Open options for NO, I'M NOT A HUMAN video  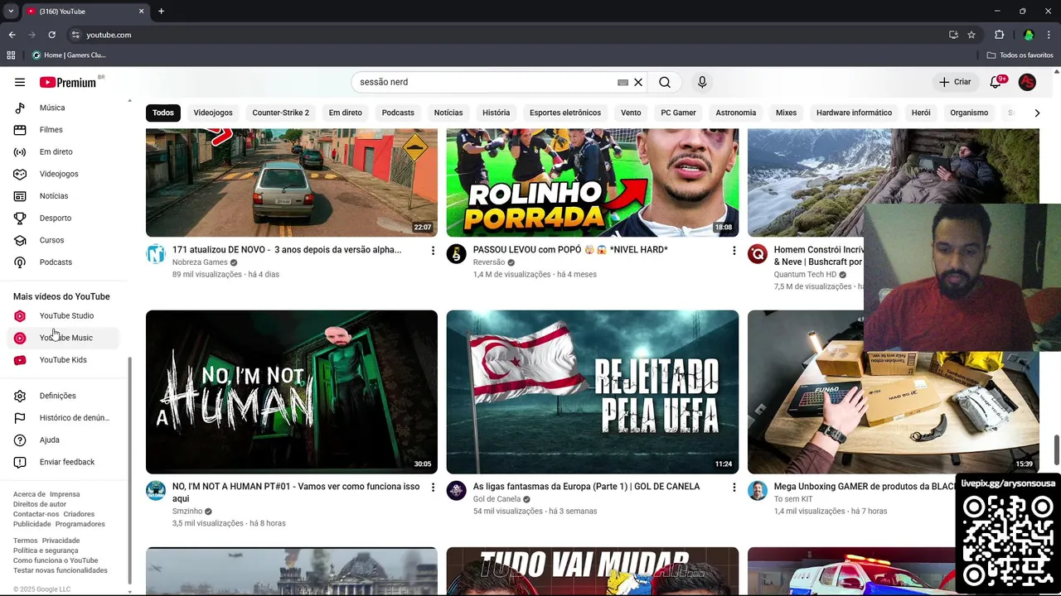pos(433,488)
